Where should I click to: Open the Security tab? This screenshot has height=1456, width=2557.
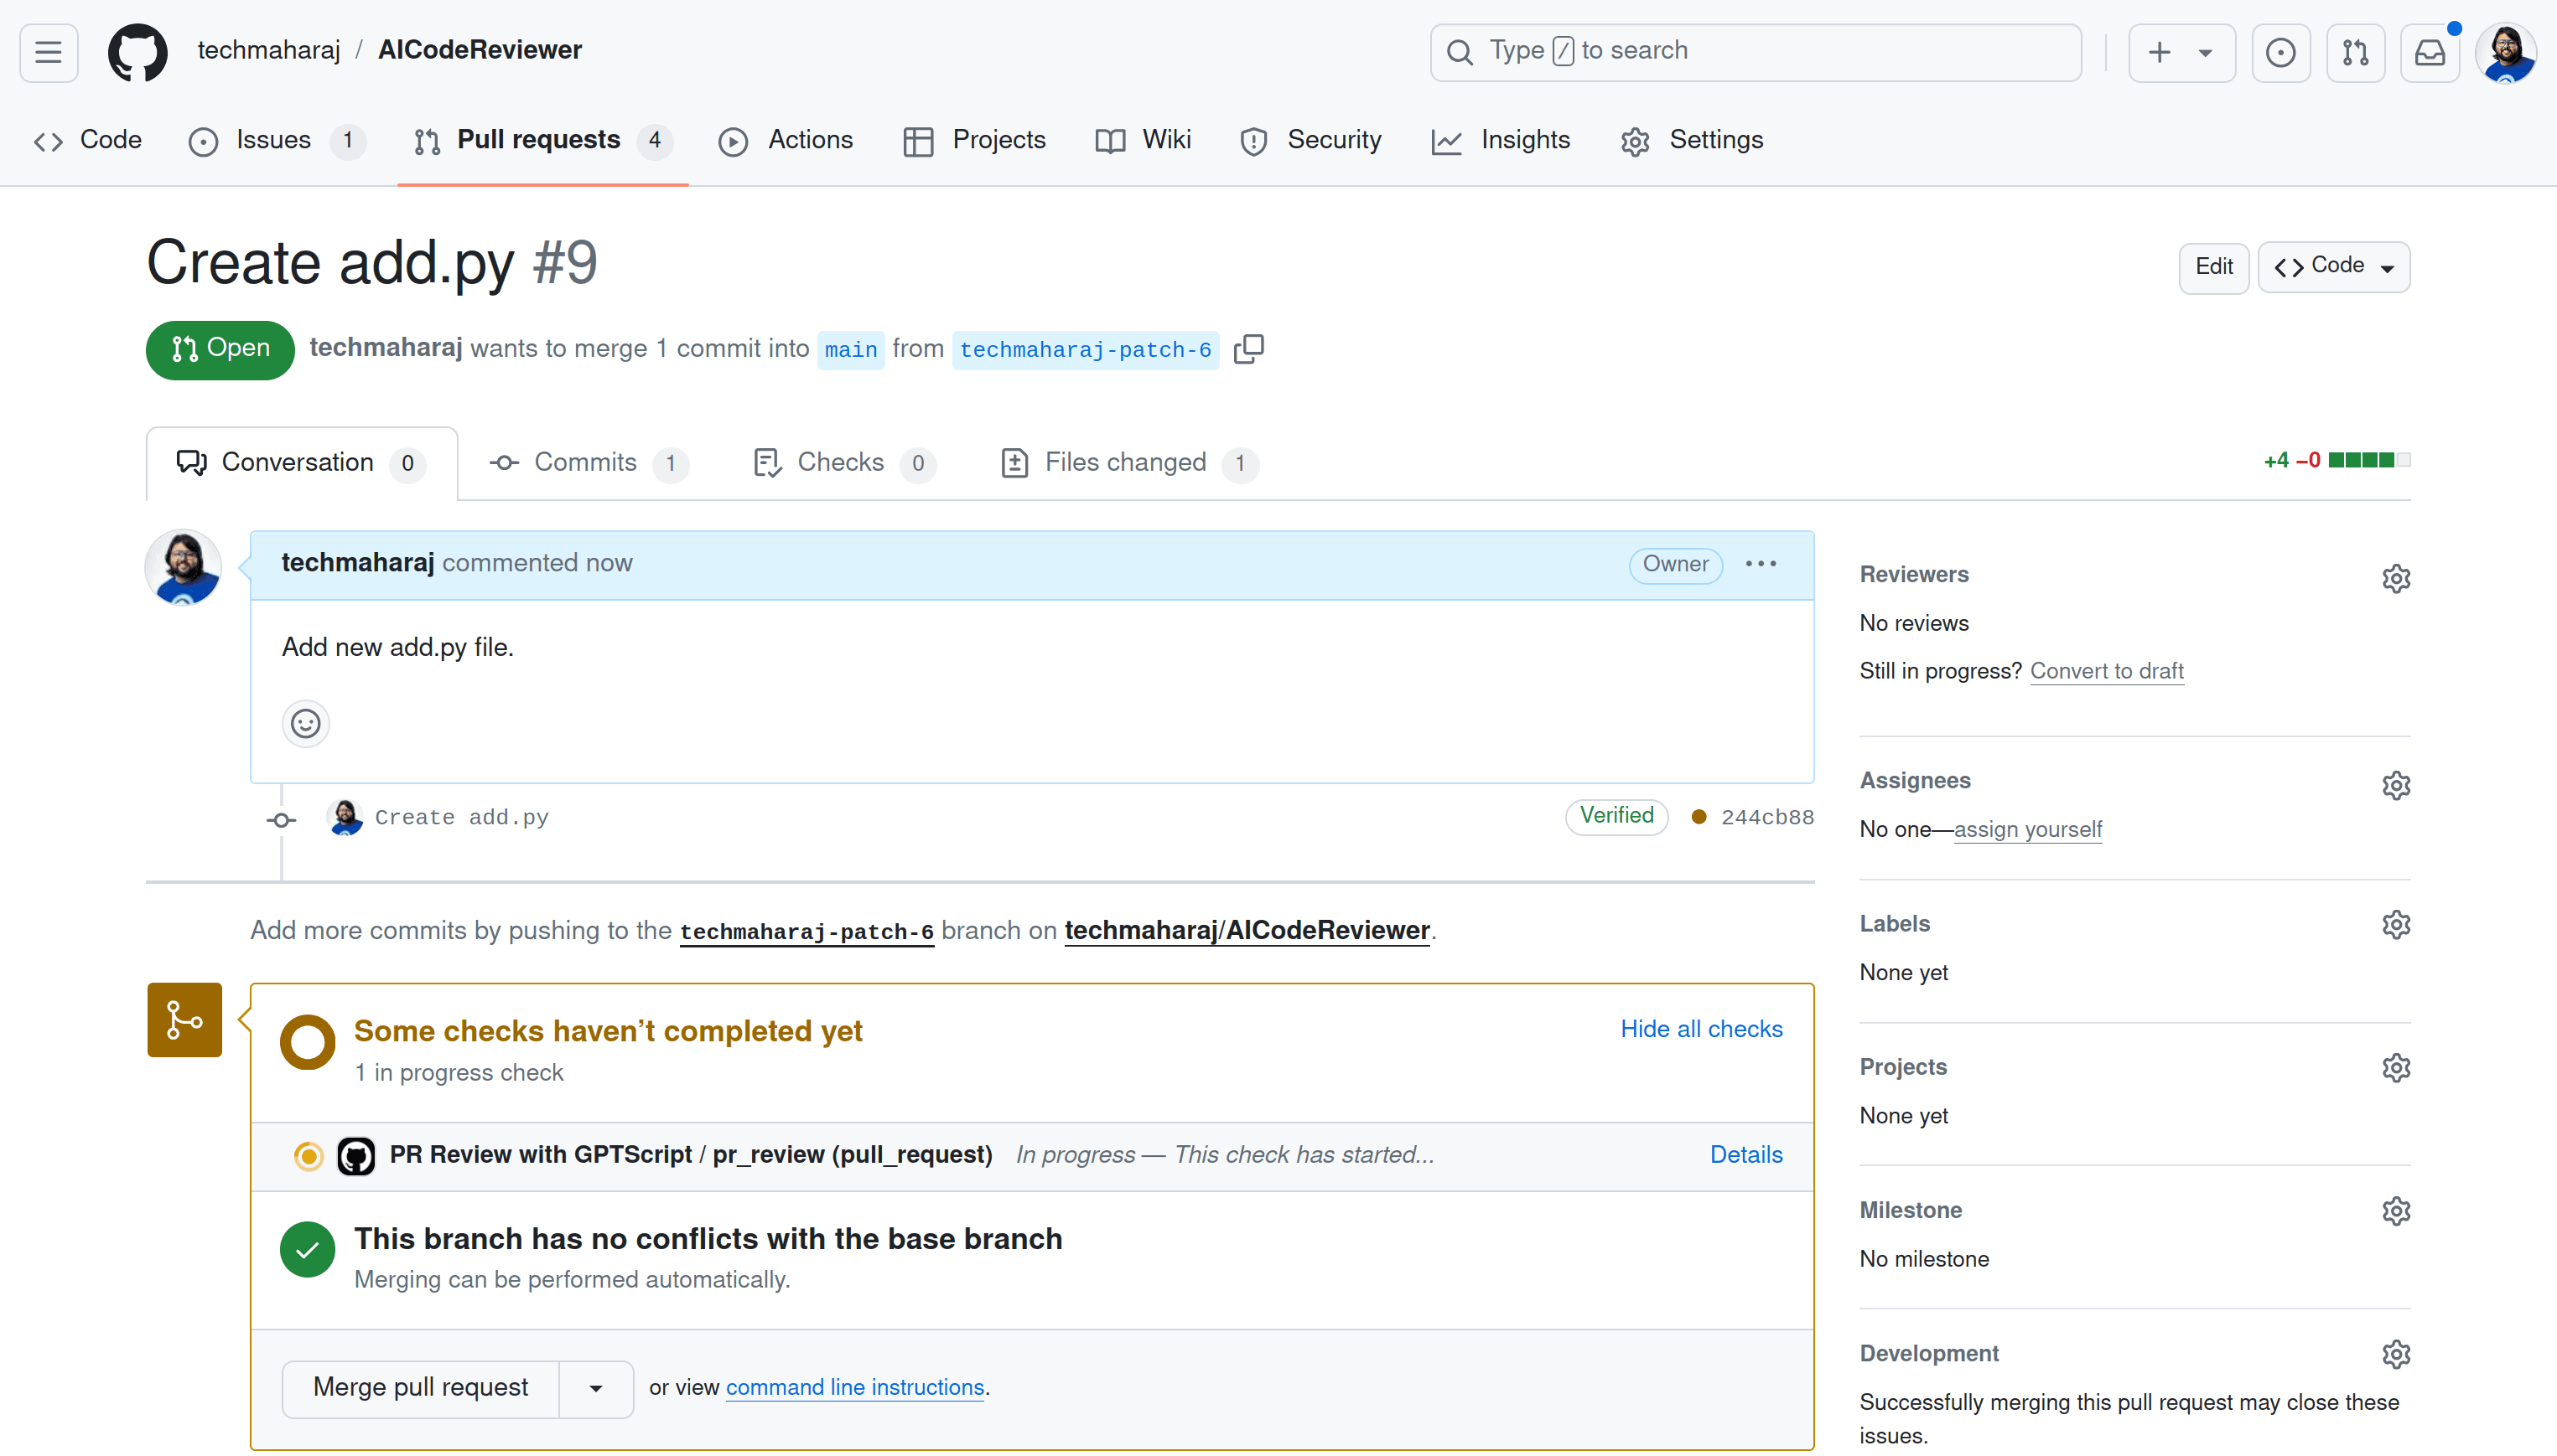pyautogui.click(x=1310, y=140)
